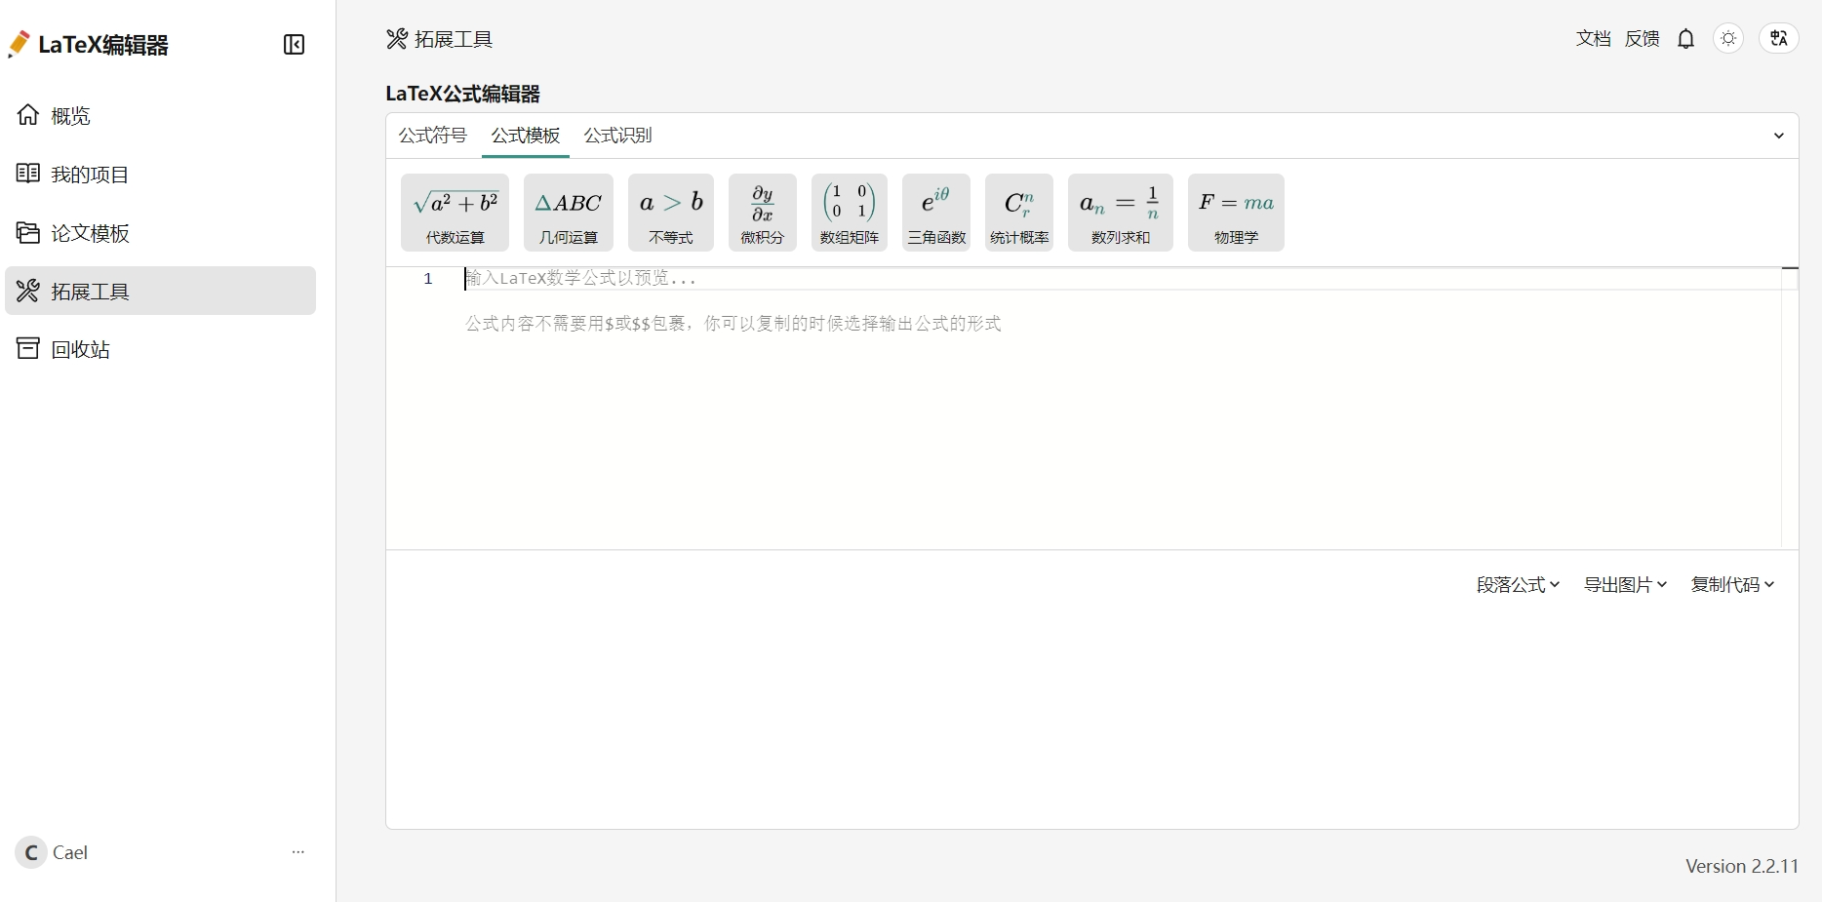Open the 复制代码 copy dropdown
This screenshot has width=1822, height=902.
(x=1732, y=585)
